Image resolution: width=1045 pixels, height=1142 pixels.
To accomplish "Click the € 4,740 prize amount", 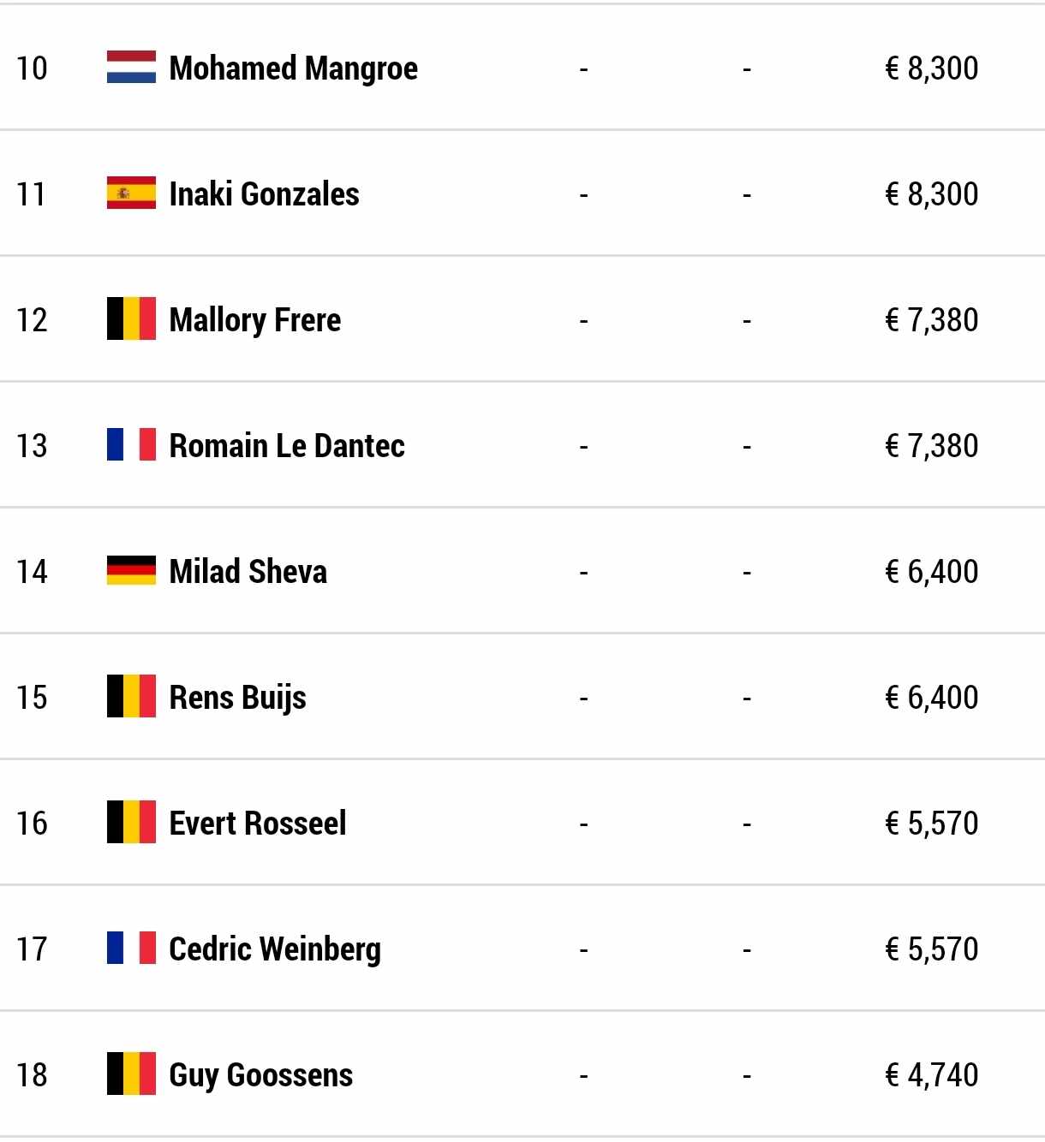I will 932,1075.
